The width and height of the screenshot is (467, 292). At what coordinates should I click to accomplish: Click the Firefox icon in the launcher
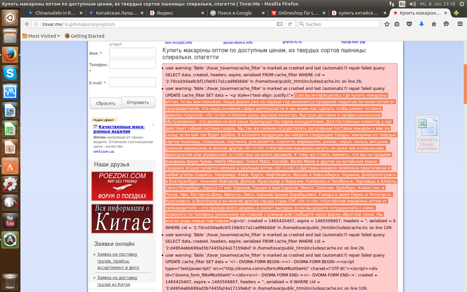click(10, 55)
